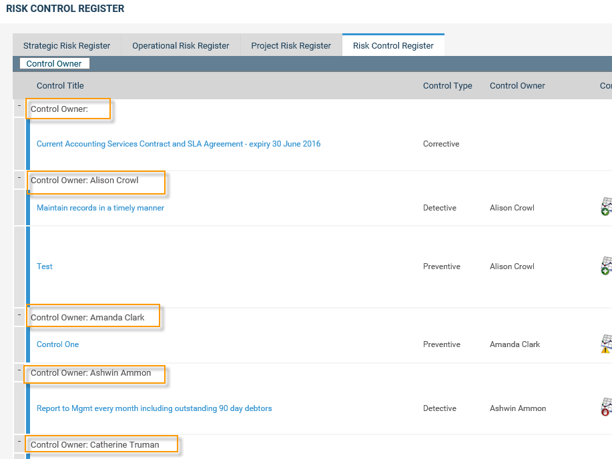Switch to Strategic Risk Register tab
This screenshot has height=459, width=612.
[67, 46]
